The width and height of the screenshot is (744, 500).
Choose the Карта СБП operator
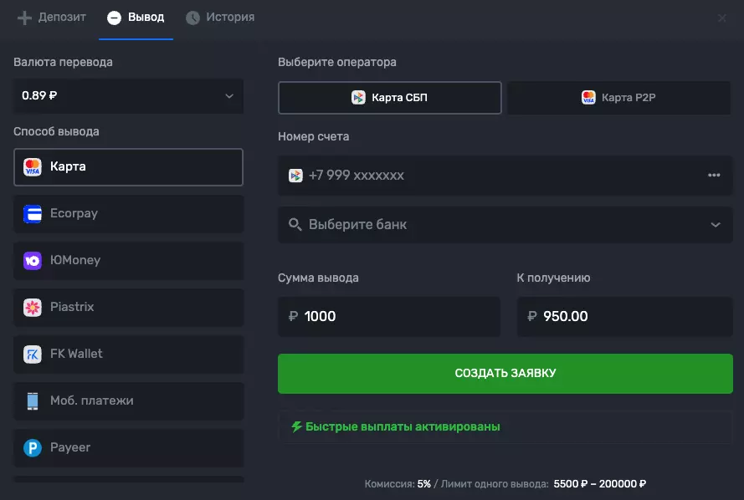pyautogui.click(x=390, y=98)
